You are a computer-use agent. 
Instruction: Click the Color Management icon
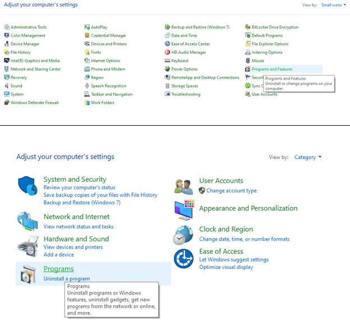pos(7,35)
